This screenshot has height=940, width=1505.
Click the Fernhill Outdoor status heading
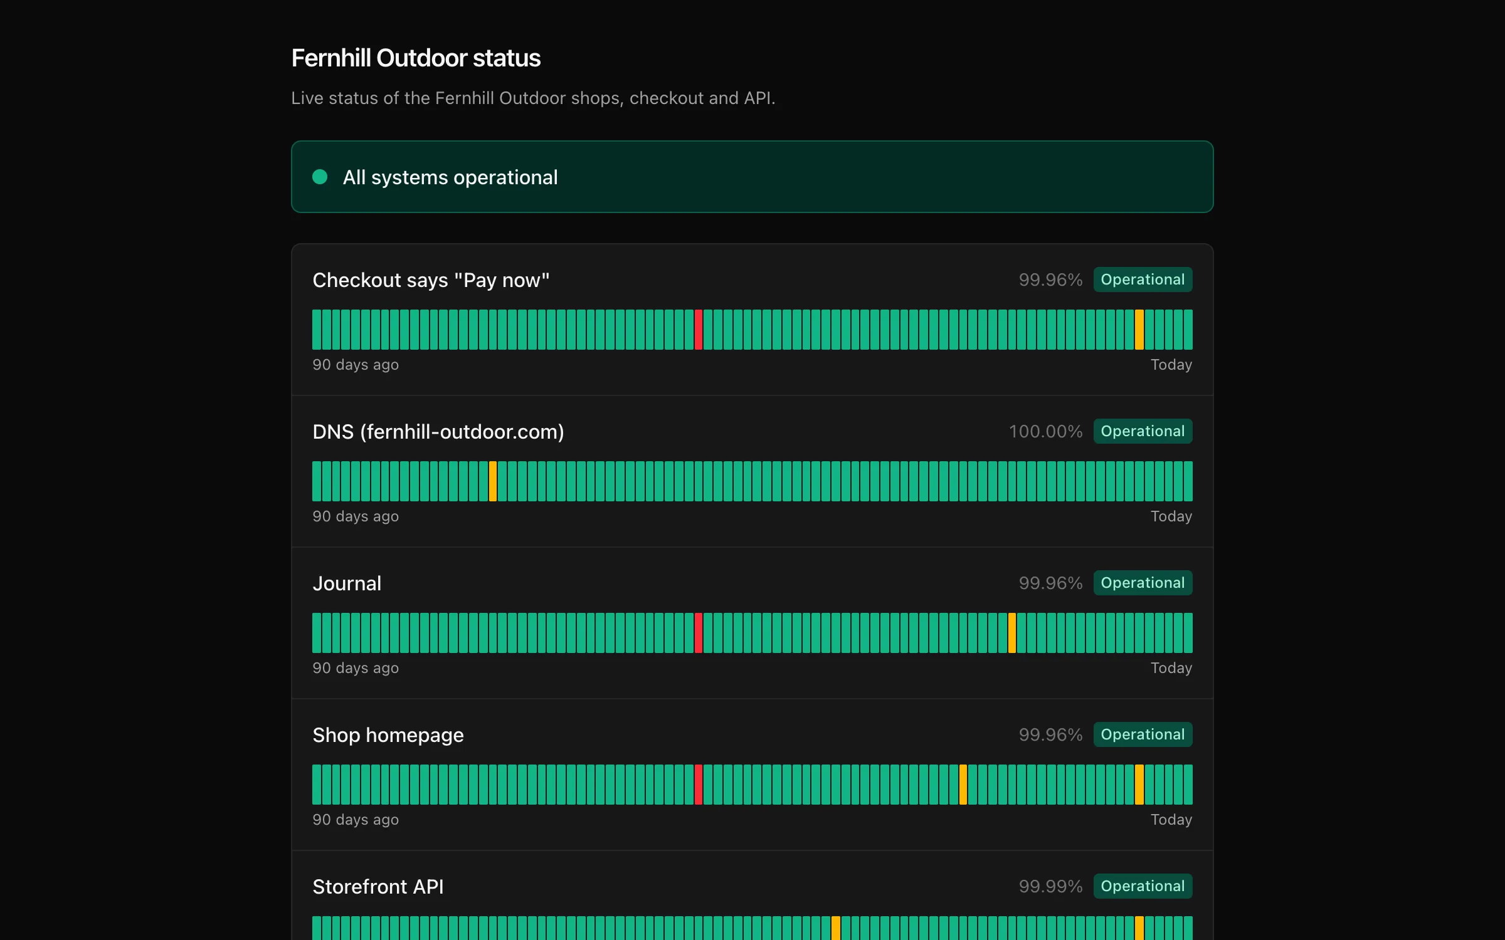click(x=416, y=58)
